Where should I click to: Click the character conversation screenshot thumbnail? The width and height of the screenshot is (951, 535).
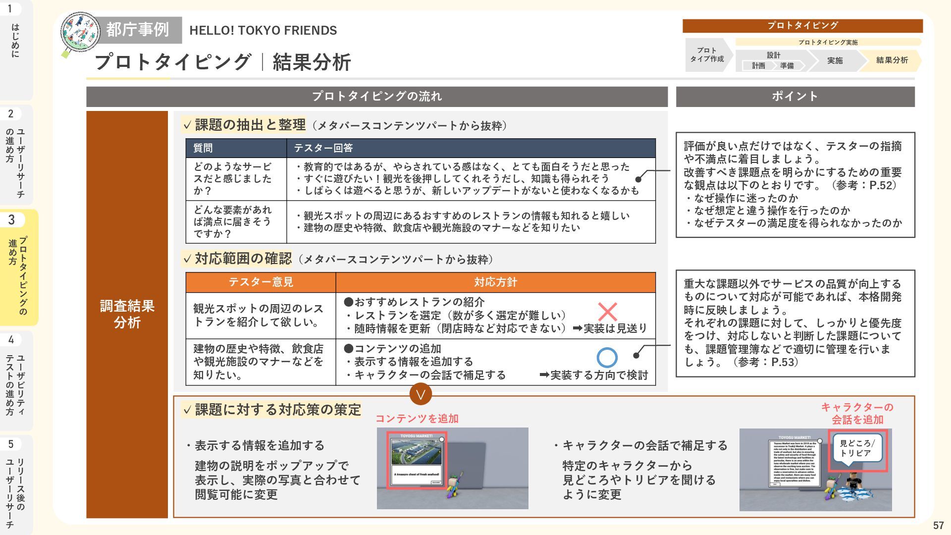pos(816,470)
